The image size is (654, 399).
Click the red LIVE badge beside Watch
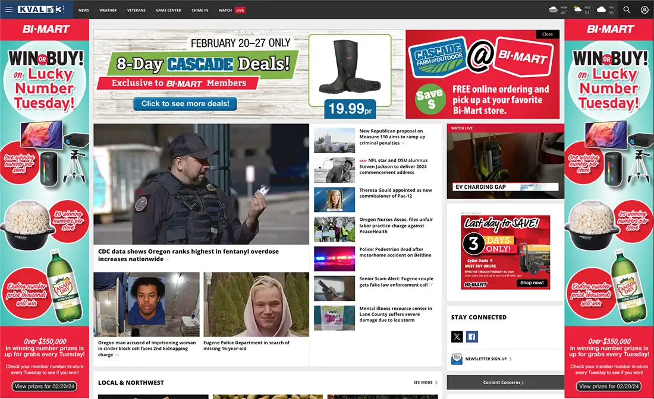coord(240,10)
